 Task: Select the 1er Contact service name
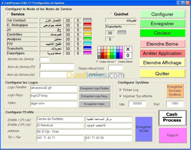(x=23, y=20)
